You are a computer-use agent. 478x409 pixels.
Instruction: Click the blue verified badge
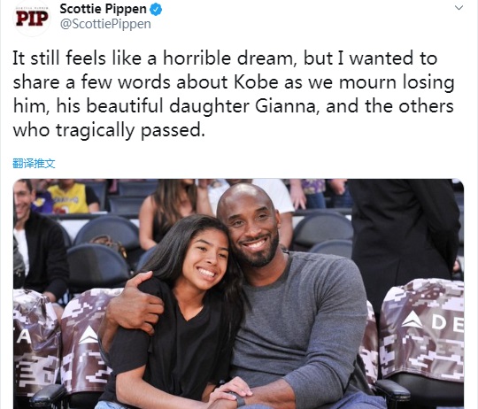156,9
